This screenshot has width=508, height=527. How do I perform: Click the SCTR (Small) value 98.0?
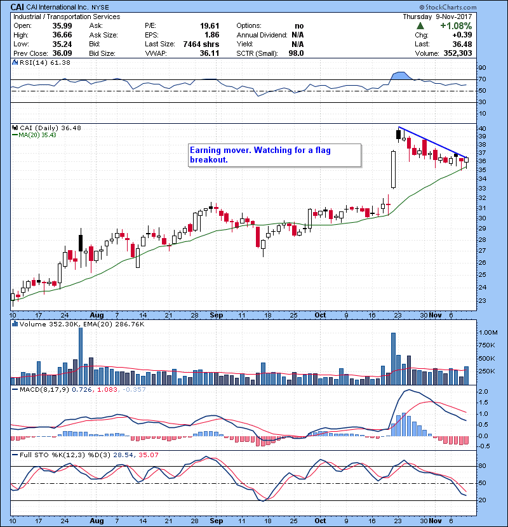click(x=296, y=53)
